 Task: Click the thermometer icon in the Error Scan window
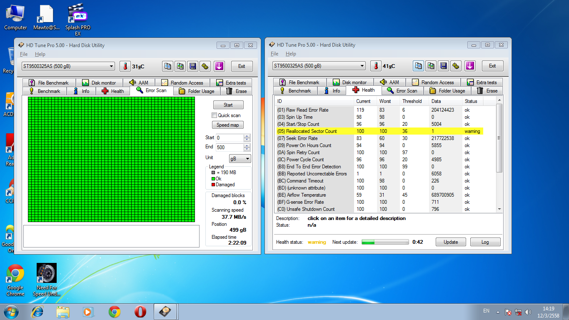pos(125,66)
